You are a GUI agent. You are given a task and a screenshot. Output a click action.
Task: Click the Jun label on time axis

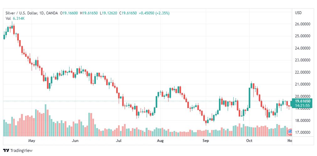(x=75, y=141)
